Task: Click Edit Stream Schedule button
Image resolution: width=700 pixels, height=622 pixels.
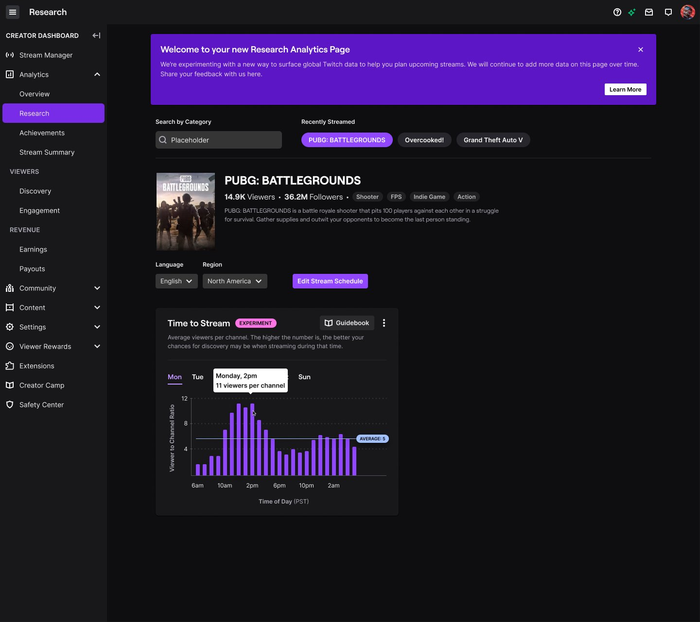Action: click(x=330, y=281)
